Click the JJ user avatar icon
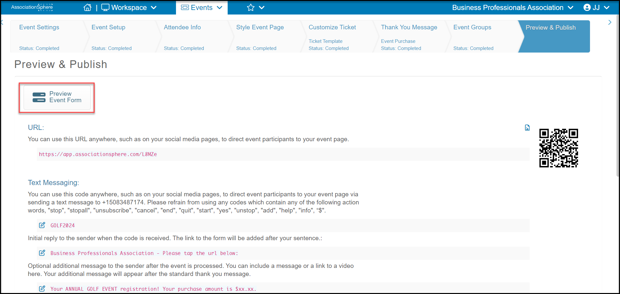 point(587,7)
